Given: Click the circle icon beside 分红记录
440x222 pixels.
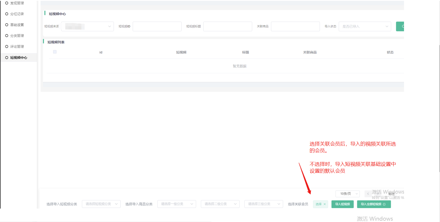Looking at the screenshot, I should [7, 14].
